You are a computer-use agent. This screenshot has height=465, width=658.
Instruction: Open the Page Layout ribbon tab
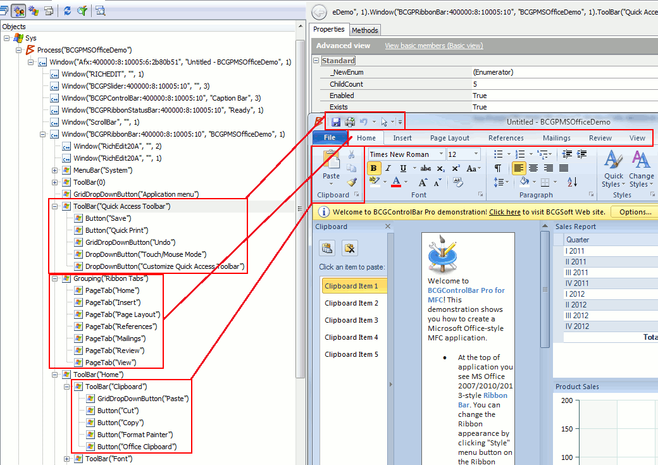(x=449, y=138)
